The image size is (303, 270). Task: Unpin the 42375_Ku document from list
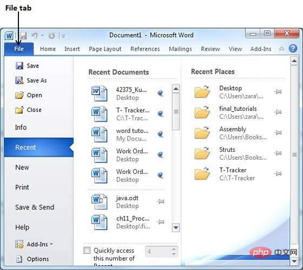tap(160, 93)
